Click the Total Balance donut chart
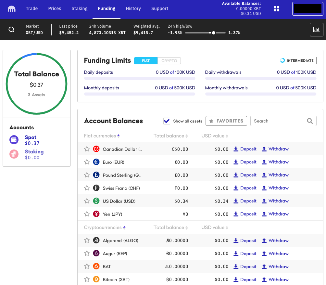326x285 pixels. tap(37, 84)
